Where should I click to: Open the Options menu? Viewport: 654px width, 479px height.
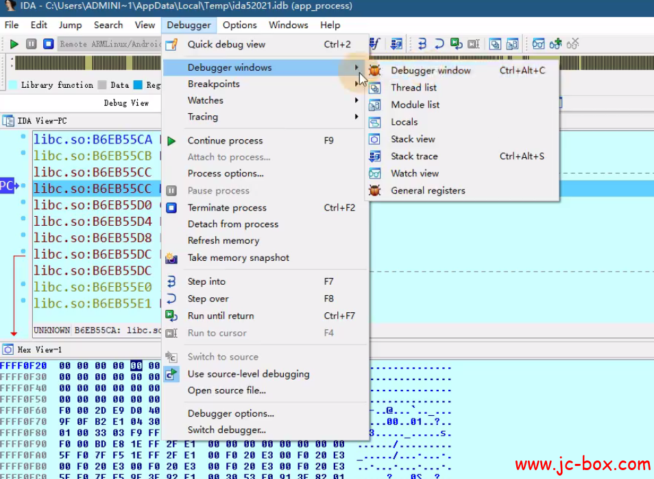coord(239,25)
